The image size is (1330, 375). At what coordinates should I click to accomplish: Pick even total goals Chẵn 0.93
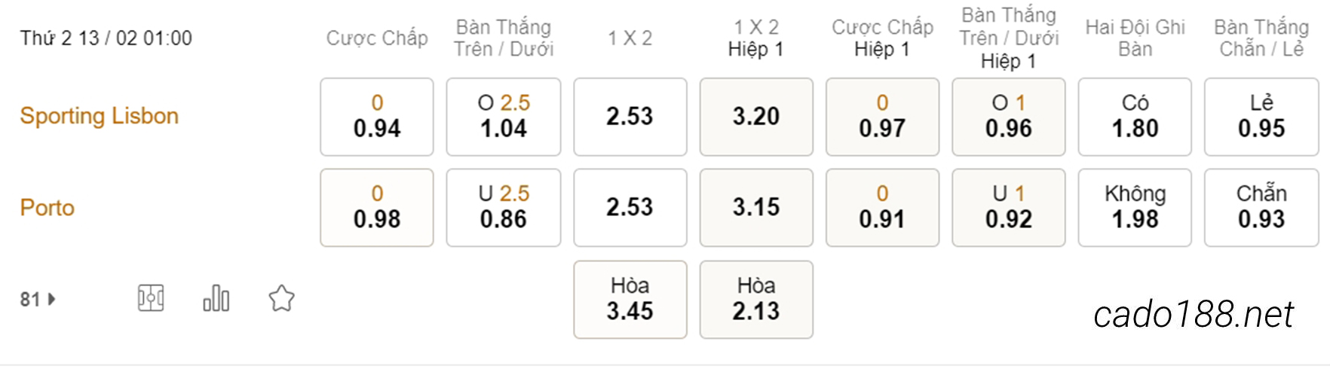coord(1261,207)
